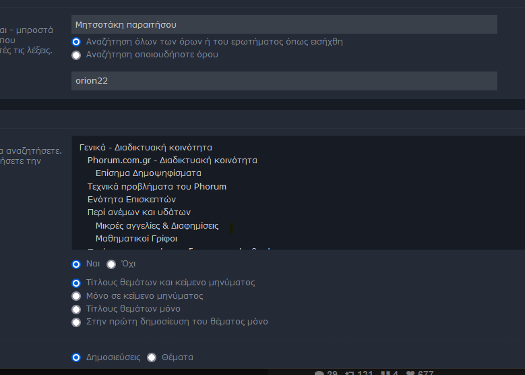This screenshot has width=525, height=375.
Task: Choose the 'Όχι' radio option
Action: [111, 264]
